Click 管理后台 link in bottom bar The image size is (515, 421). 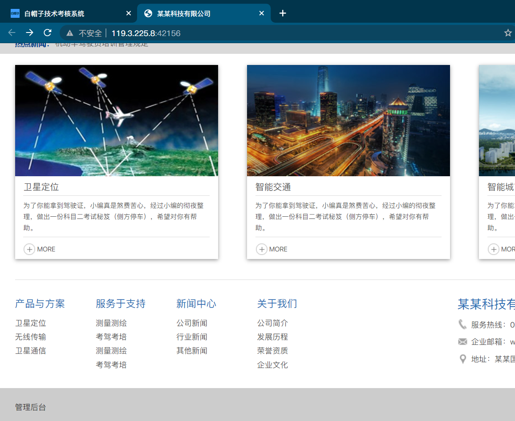[31, 407]
